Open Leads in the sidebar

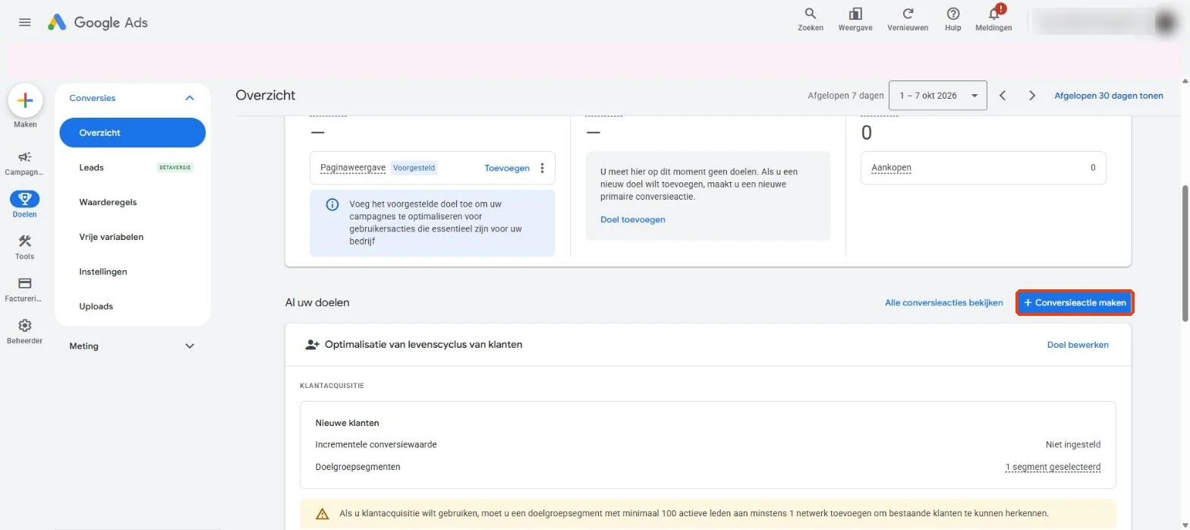pos(92,168)
